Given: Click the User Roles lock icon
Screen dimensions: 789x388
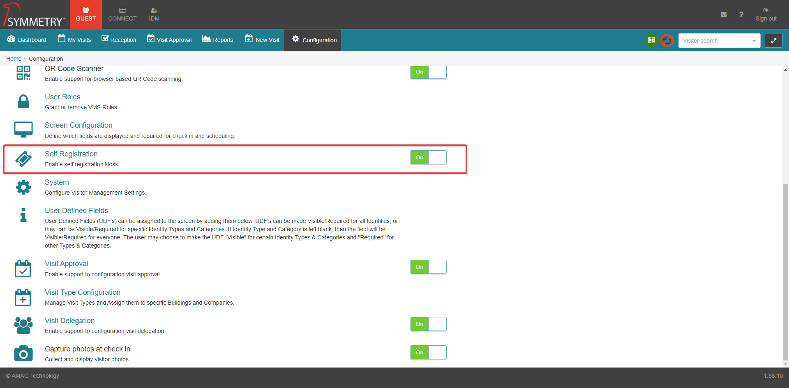Looking at the screenshot, I should point(23,101).
